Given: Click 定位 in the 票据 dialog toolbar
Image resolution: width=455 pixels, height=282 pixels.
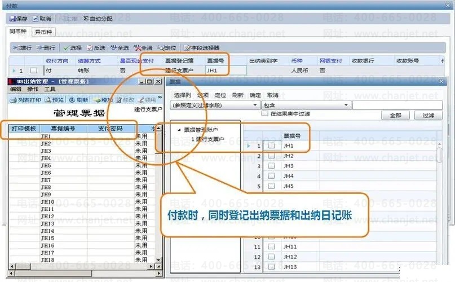Looking at the screenshot, I should (220, 95).
